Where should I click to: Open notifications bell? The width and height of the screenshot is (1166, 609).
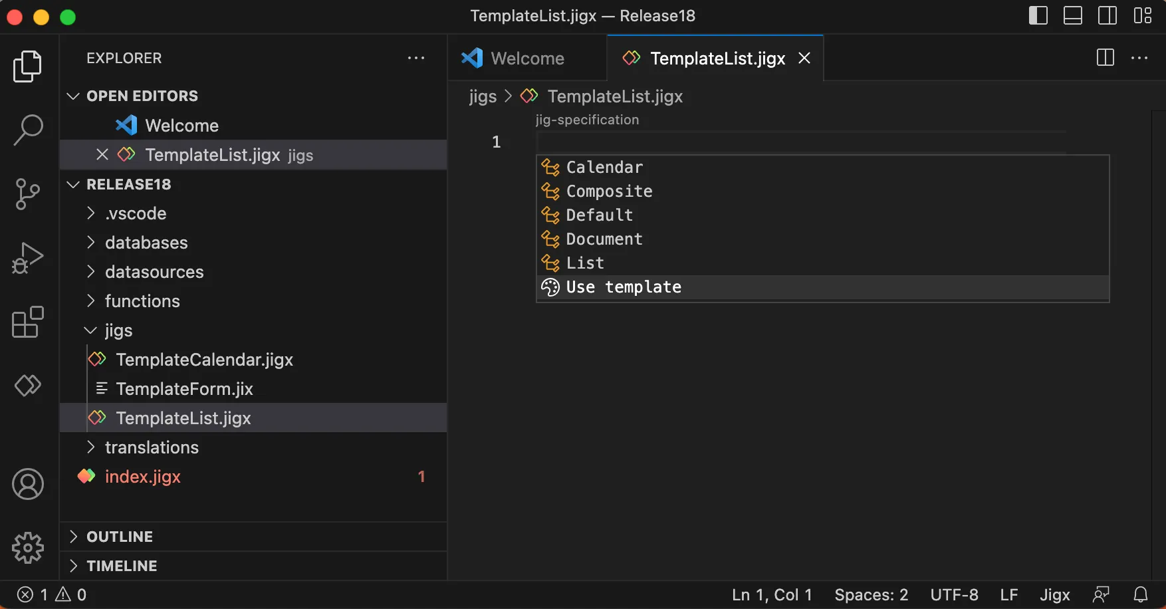tap(1141, 594)
